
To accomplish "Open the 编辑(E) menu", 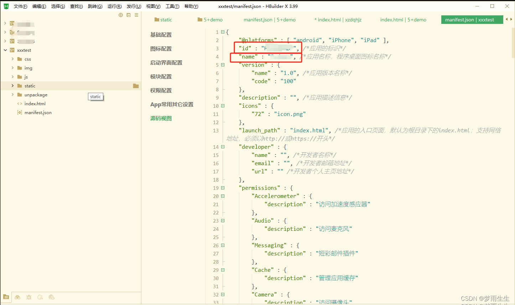I will [x=39, y=6].
